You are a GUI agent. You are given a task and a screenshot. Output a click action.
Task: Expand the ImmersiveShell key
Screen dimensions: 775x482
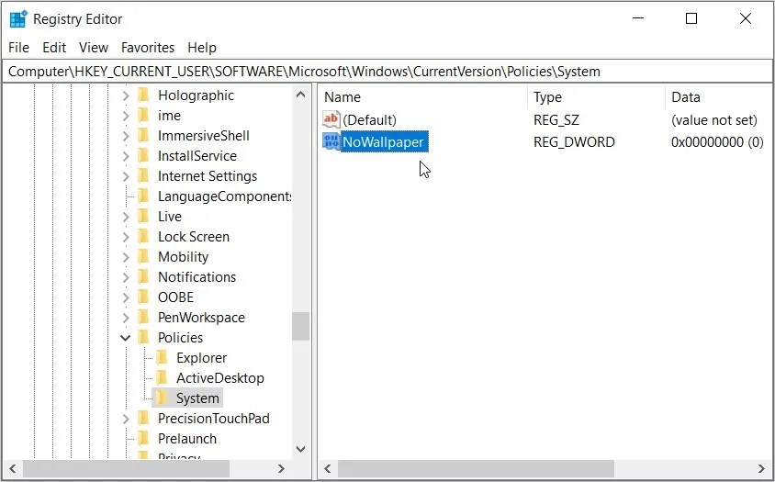point(126,136)
